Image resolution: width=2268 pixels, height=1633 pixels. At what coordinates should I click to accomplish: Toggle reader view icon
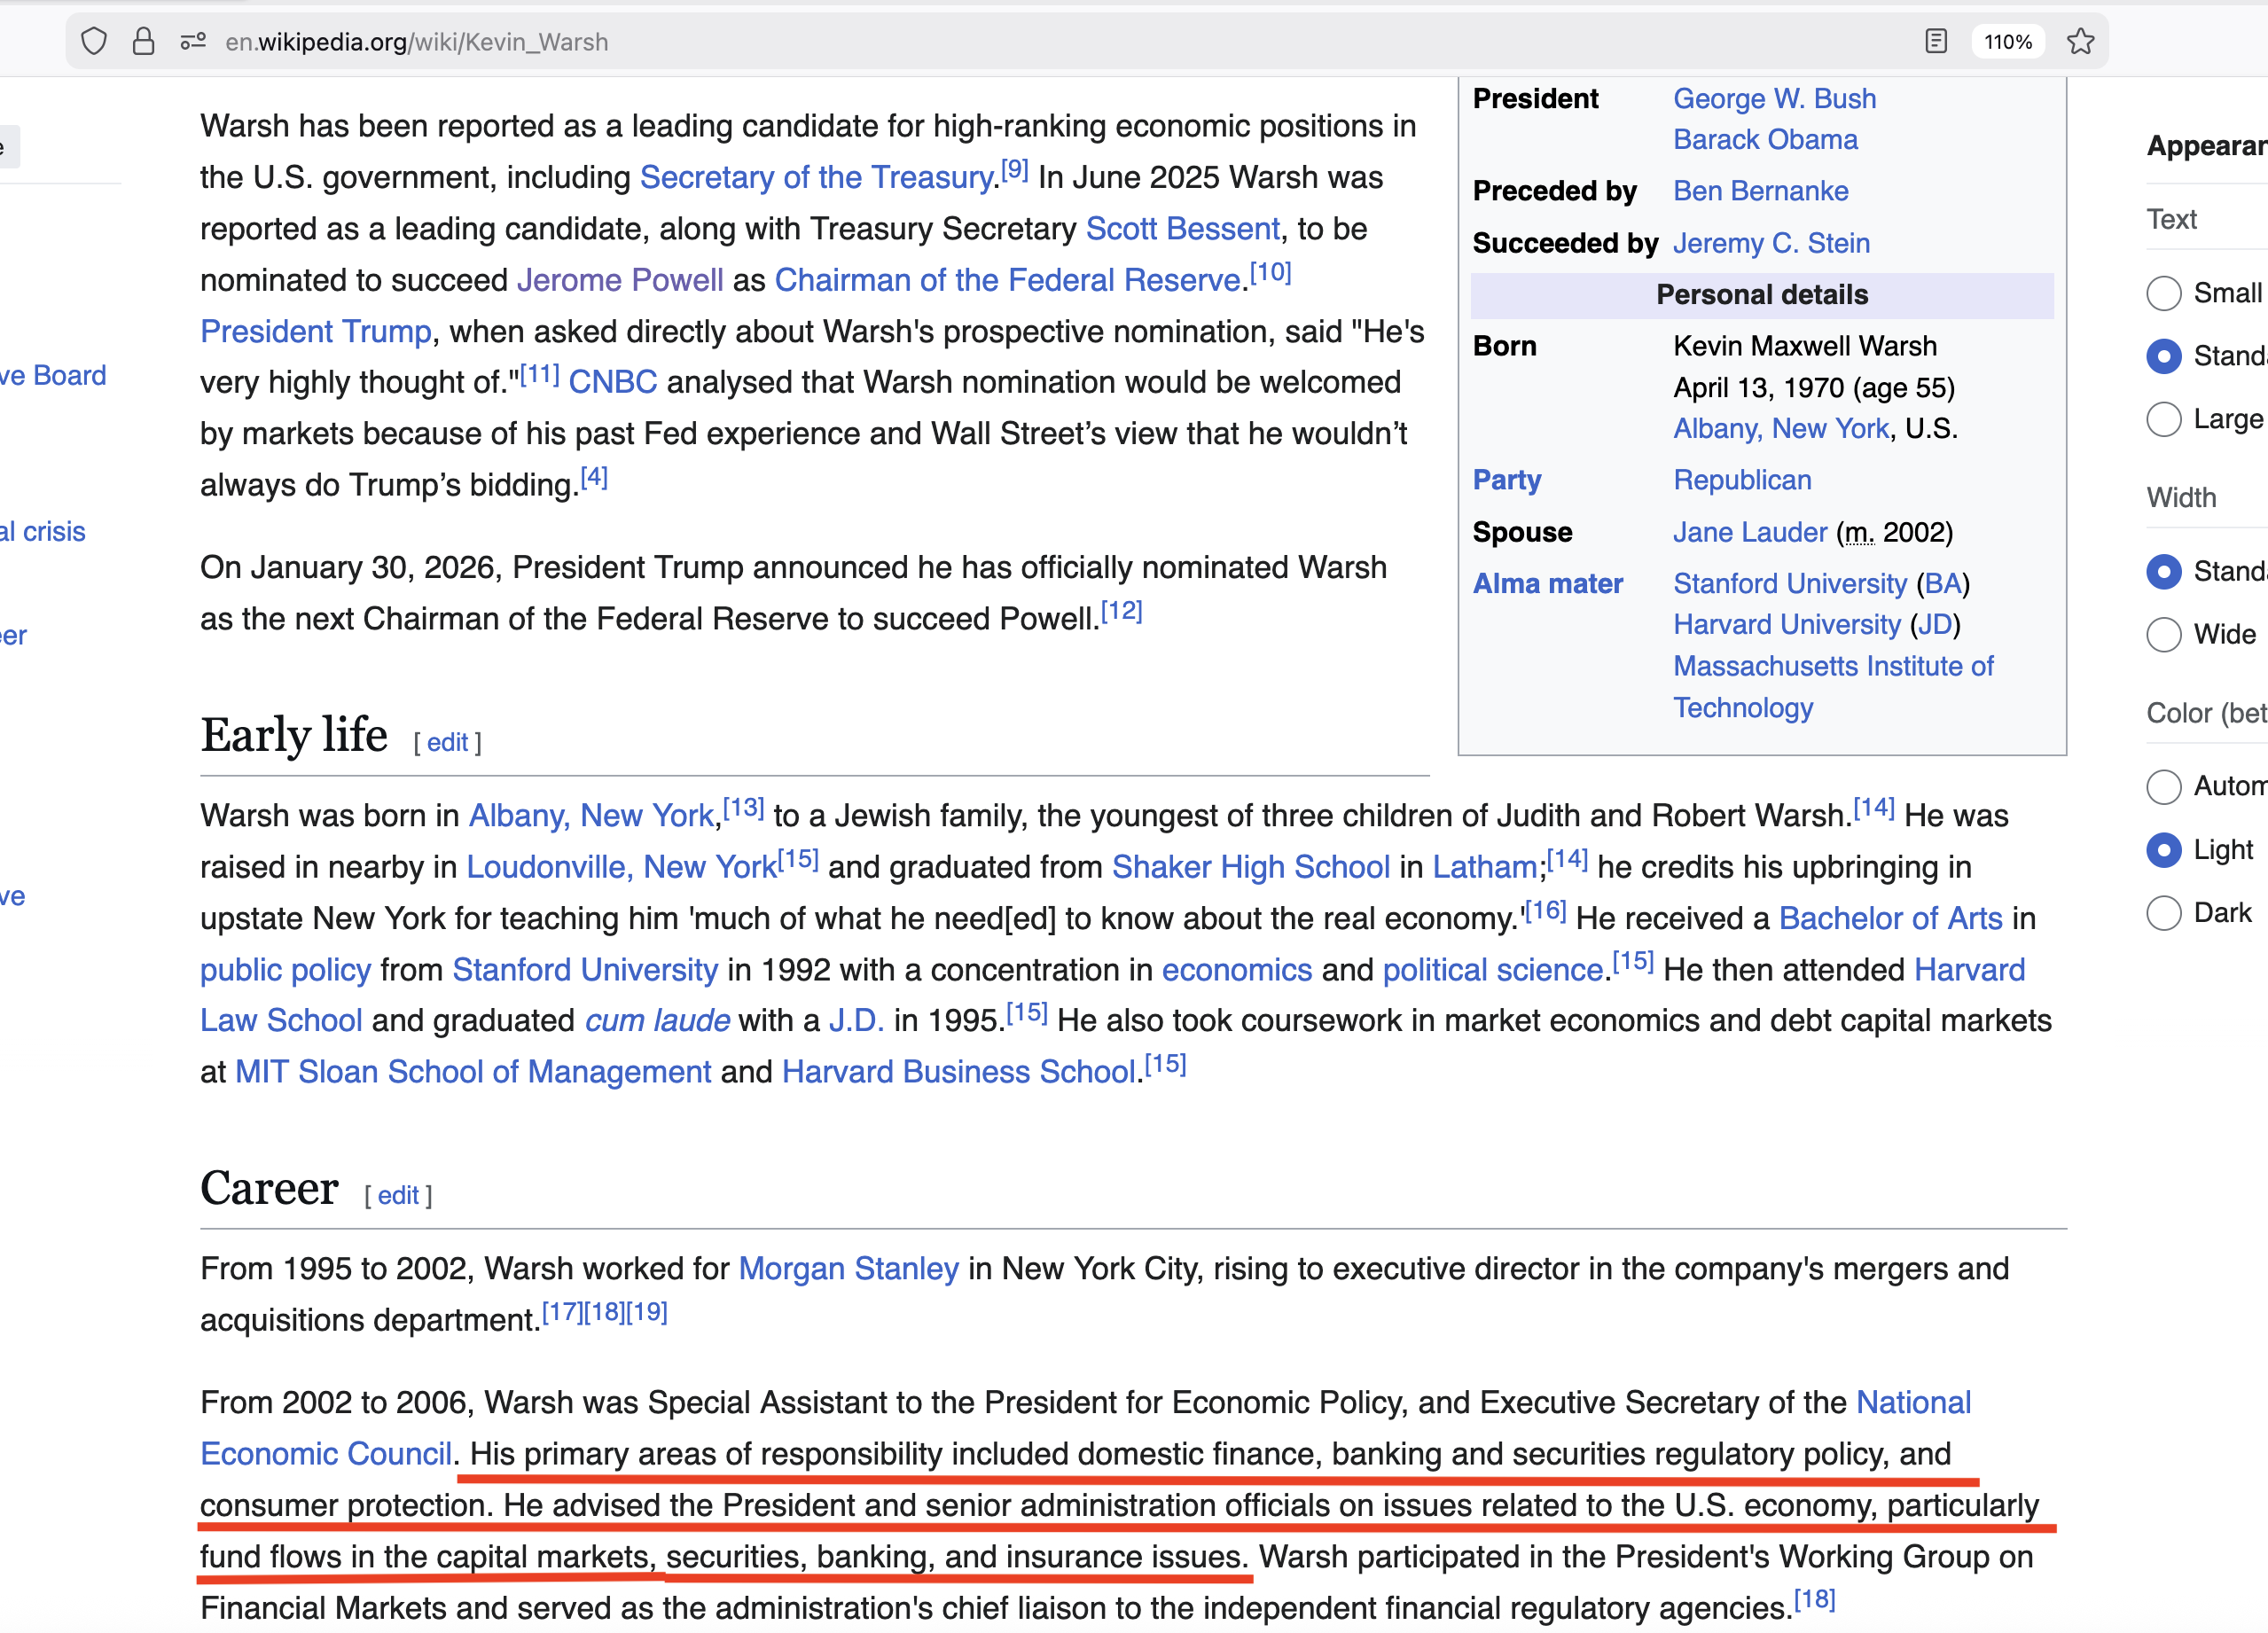pos(1936,42)
